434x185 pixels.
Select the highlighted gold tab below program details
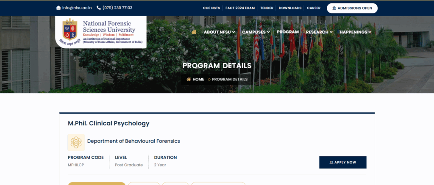pyautogui.click(x=97, y=183)
